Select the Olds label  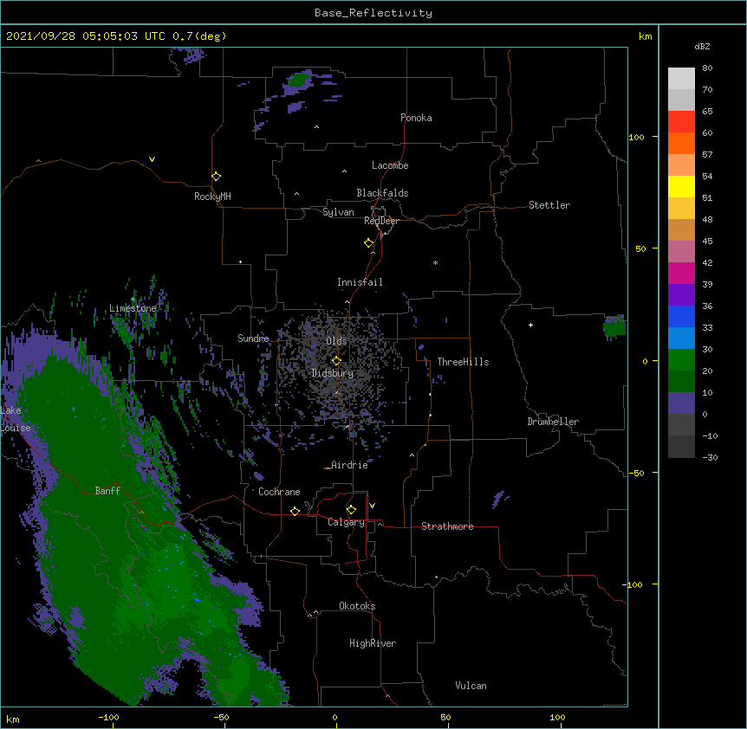(336, 341)
